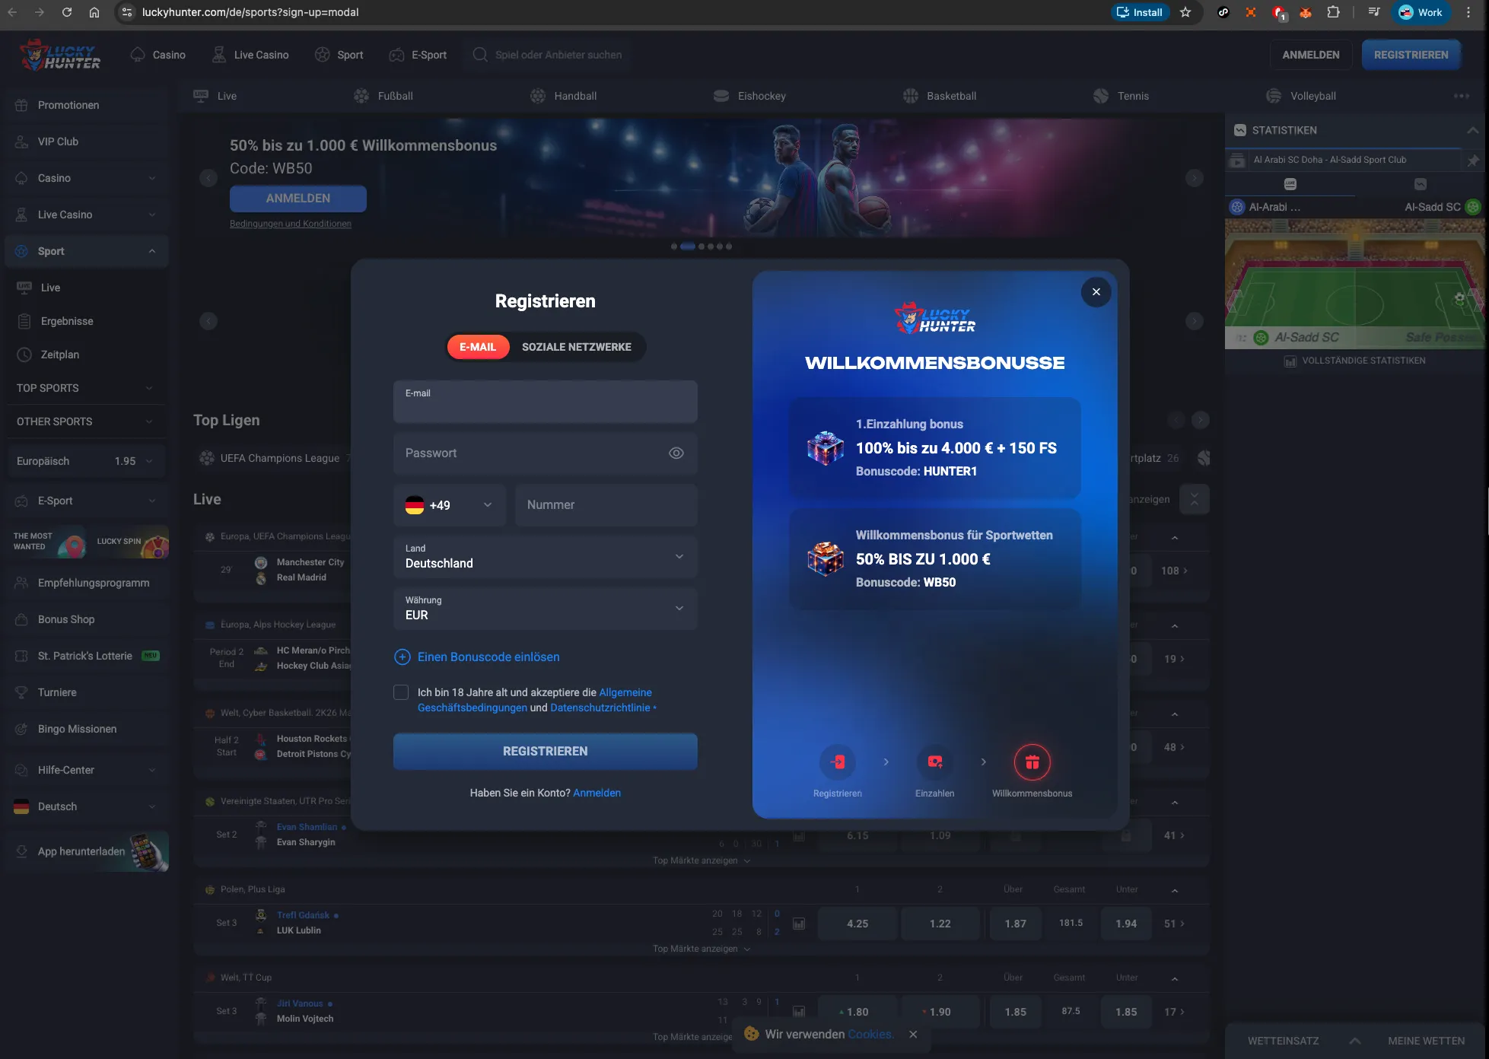Open Empfehlungsprogramm in sidebar
1489x1059 pixels.
87,583
